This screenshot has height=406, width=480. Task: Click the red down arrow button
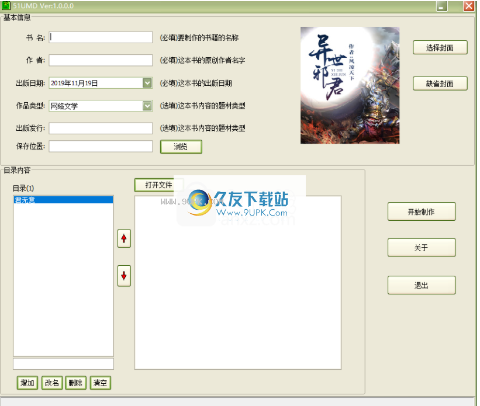click(124, 276)
